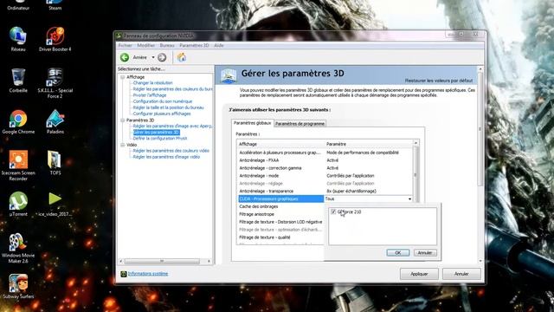Open the Aide menu

(219, 46)
